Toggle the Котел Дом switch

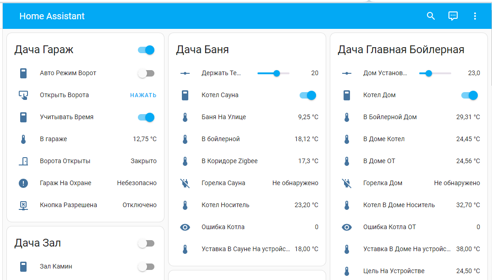click(x=470, y=95)
